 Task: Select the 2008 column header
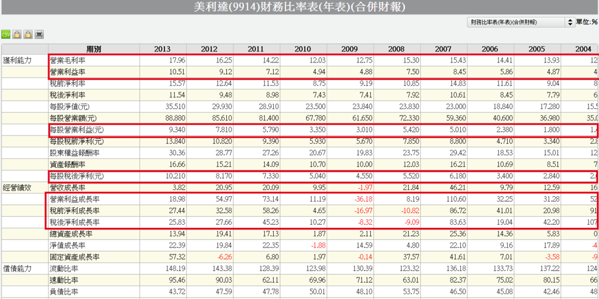pyautogui.click(x=397, y=49)
